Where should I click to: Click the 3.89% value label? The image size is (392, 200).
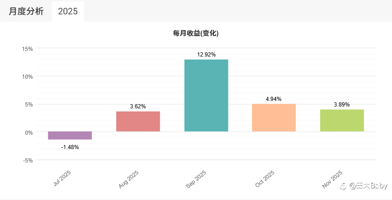click(x=342, y=105)
